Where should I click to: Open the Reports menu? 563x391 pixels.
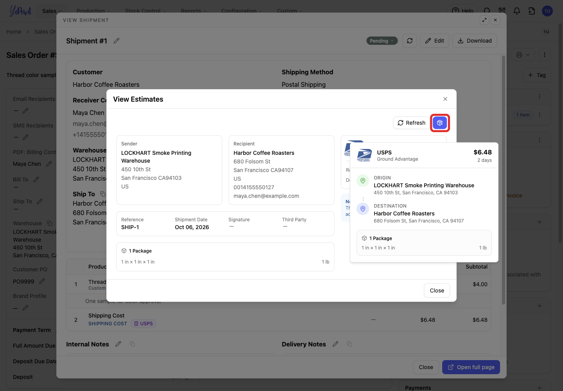[194, 11]
